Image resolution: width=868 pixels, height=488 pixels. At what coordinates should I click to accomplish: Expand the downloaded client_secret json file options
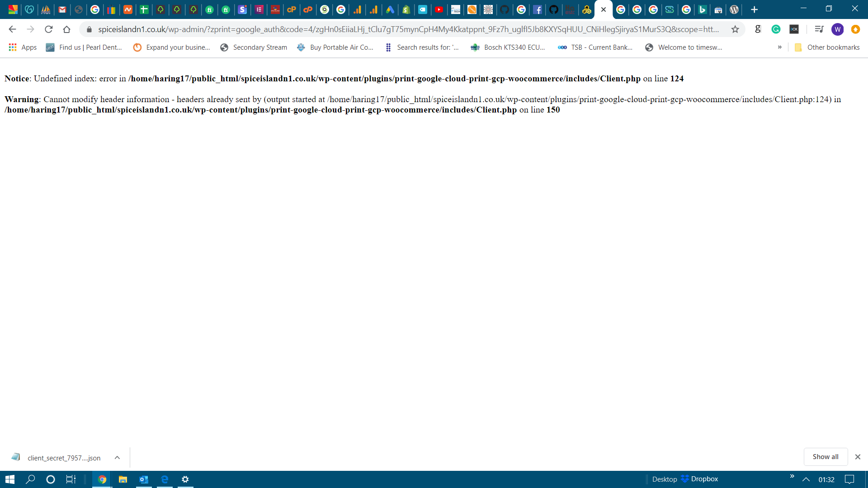pos(117,457)
